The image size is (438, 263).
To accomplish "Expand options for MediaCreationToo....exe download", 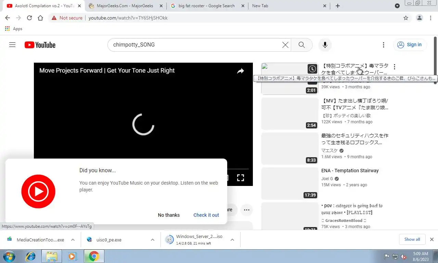I will point(73,240).
